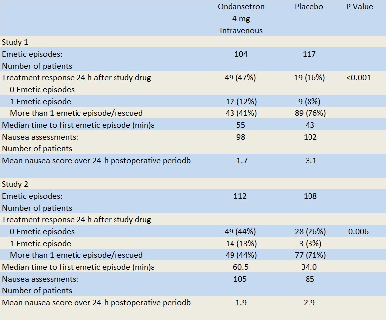Click the Ondansetron 4 mg Intravenous column header
Image resolution: width=386 pixels, height=320 pixels.
click(241, 19)
